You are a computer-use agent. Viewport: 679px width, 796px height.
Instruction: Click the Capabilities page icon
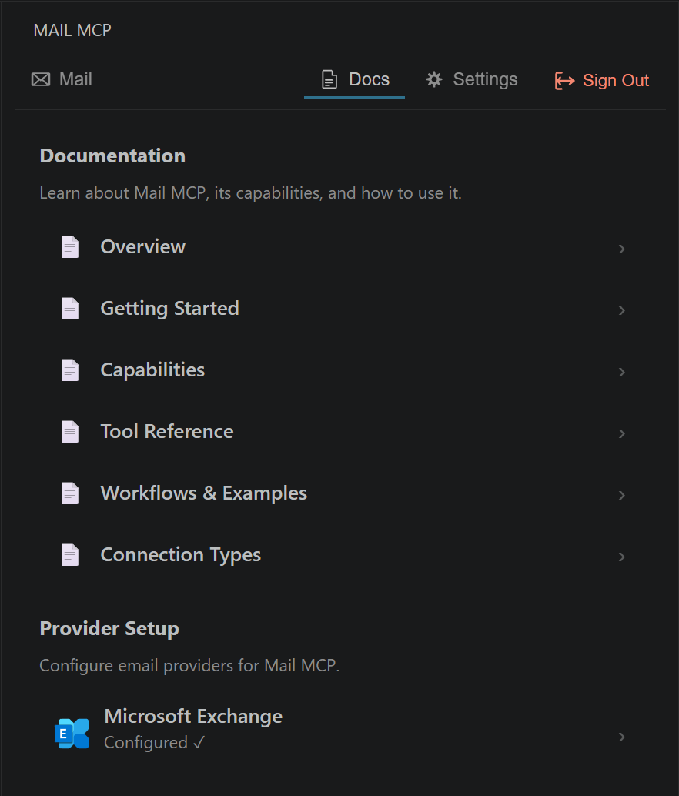(70, 370)
